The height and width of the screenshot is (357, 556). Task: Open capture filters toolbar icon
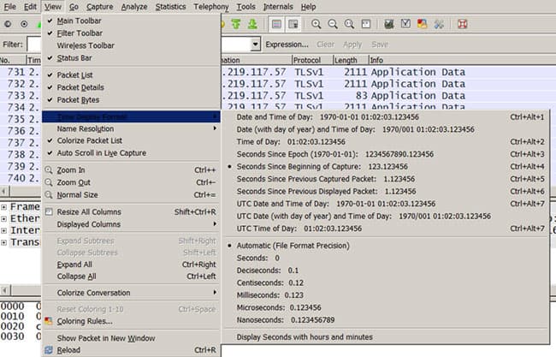(389, 24)
